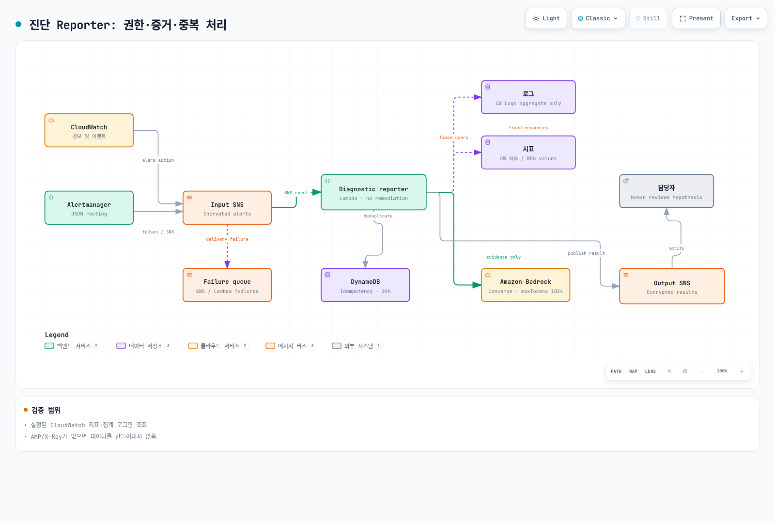Click the code icon on Diagnostic reporter
The height and width of the screenshot is (523, 775).
coord(327,181)
